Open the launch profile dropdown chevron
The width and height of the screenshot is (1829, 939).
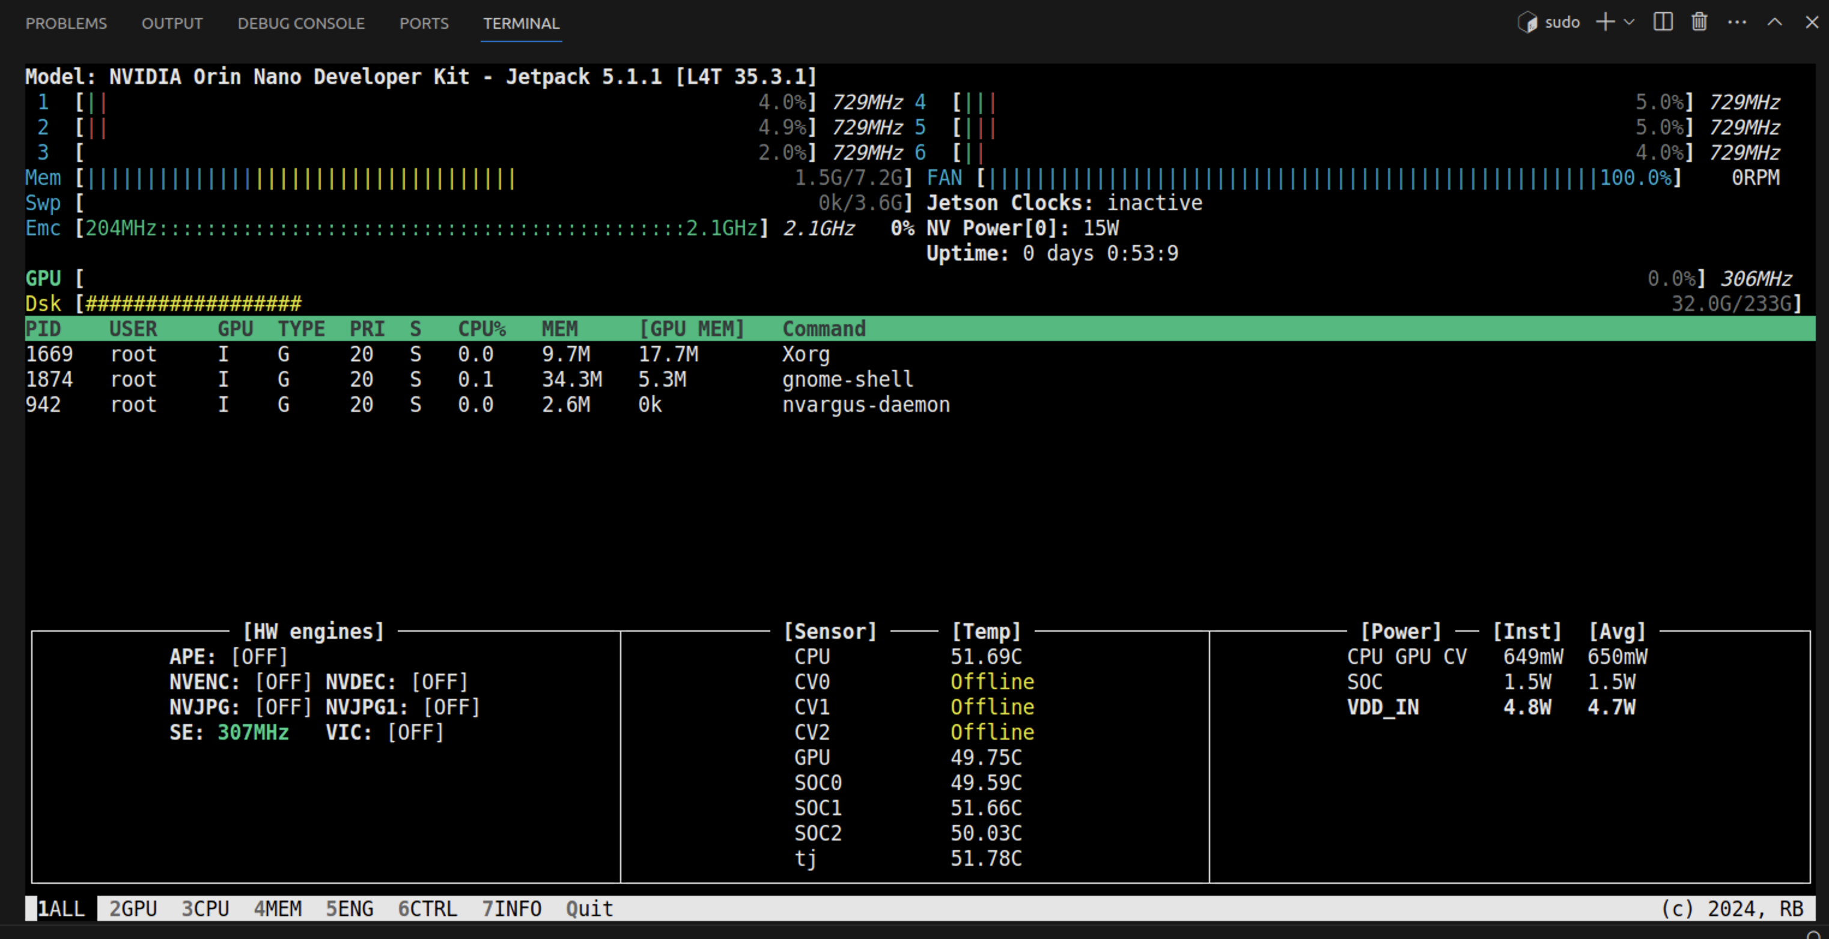point(1630,23)
